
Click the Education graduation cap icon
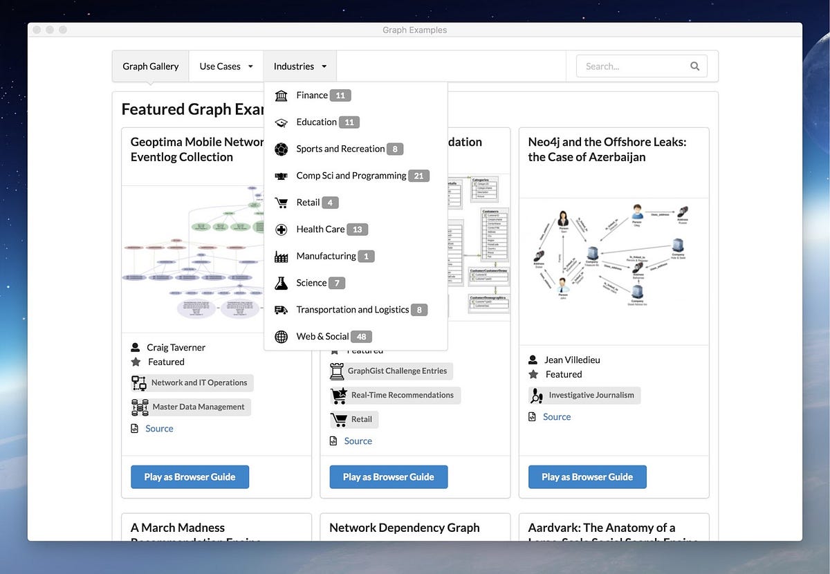tap(281, 122)
